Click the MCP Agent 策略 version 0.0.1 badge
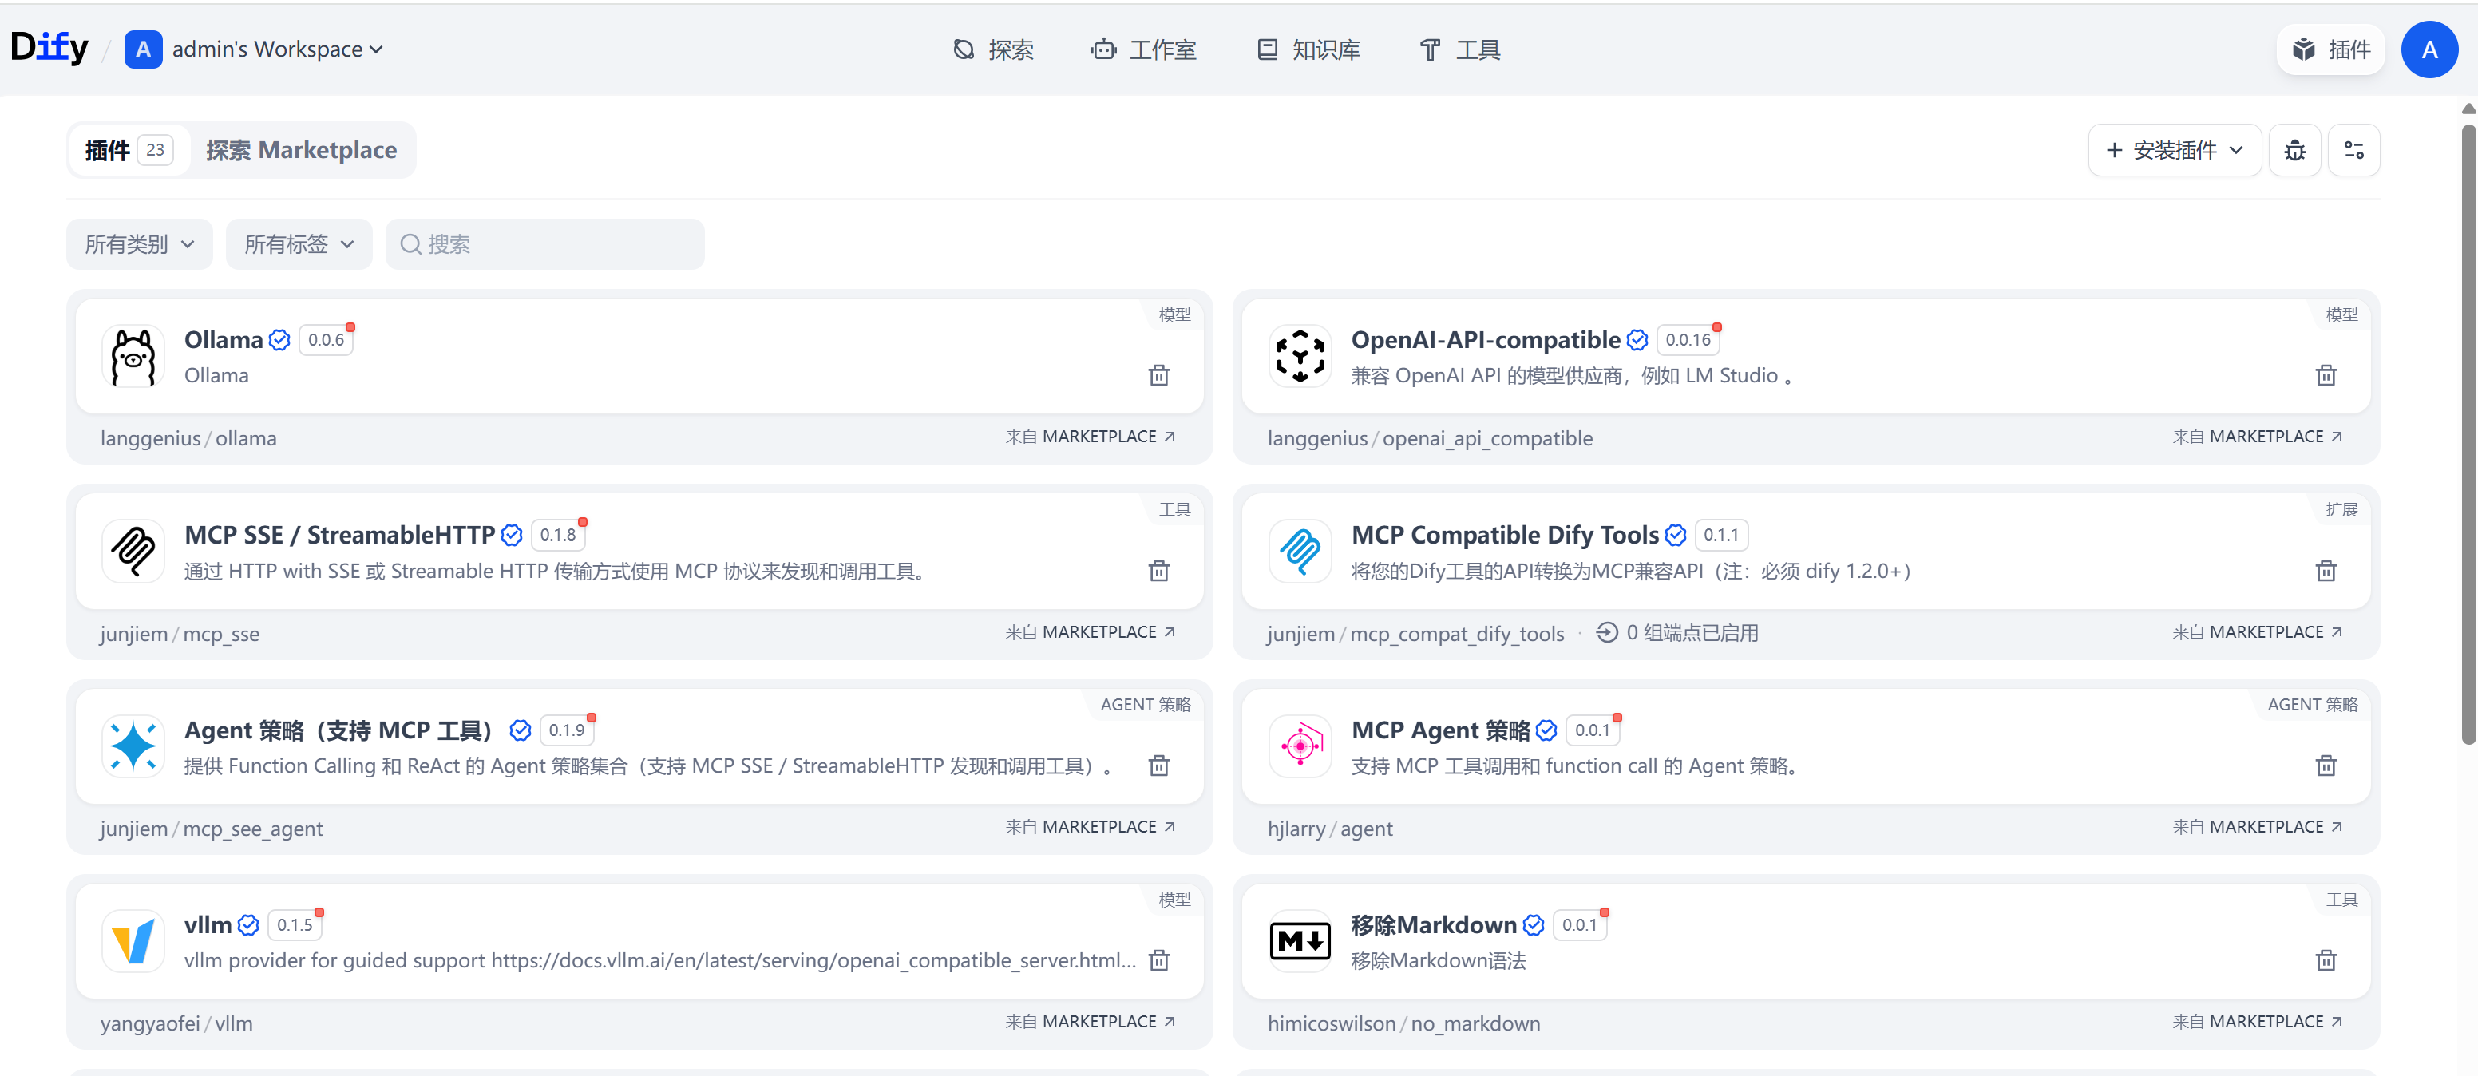The width and height of the screenshot is (2478, 1076). click(1592, 731)
